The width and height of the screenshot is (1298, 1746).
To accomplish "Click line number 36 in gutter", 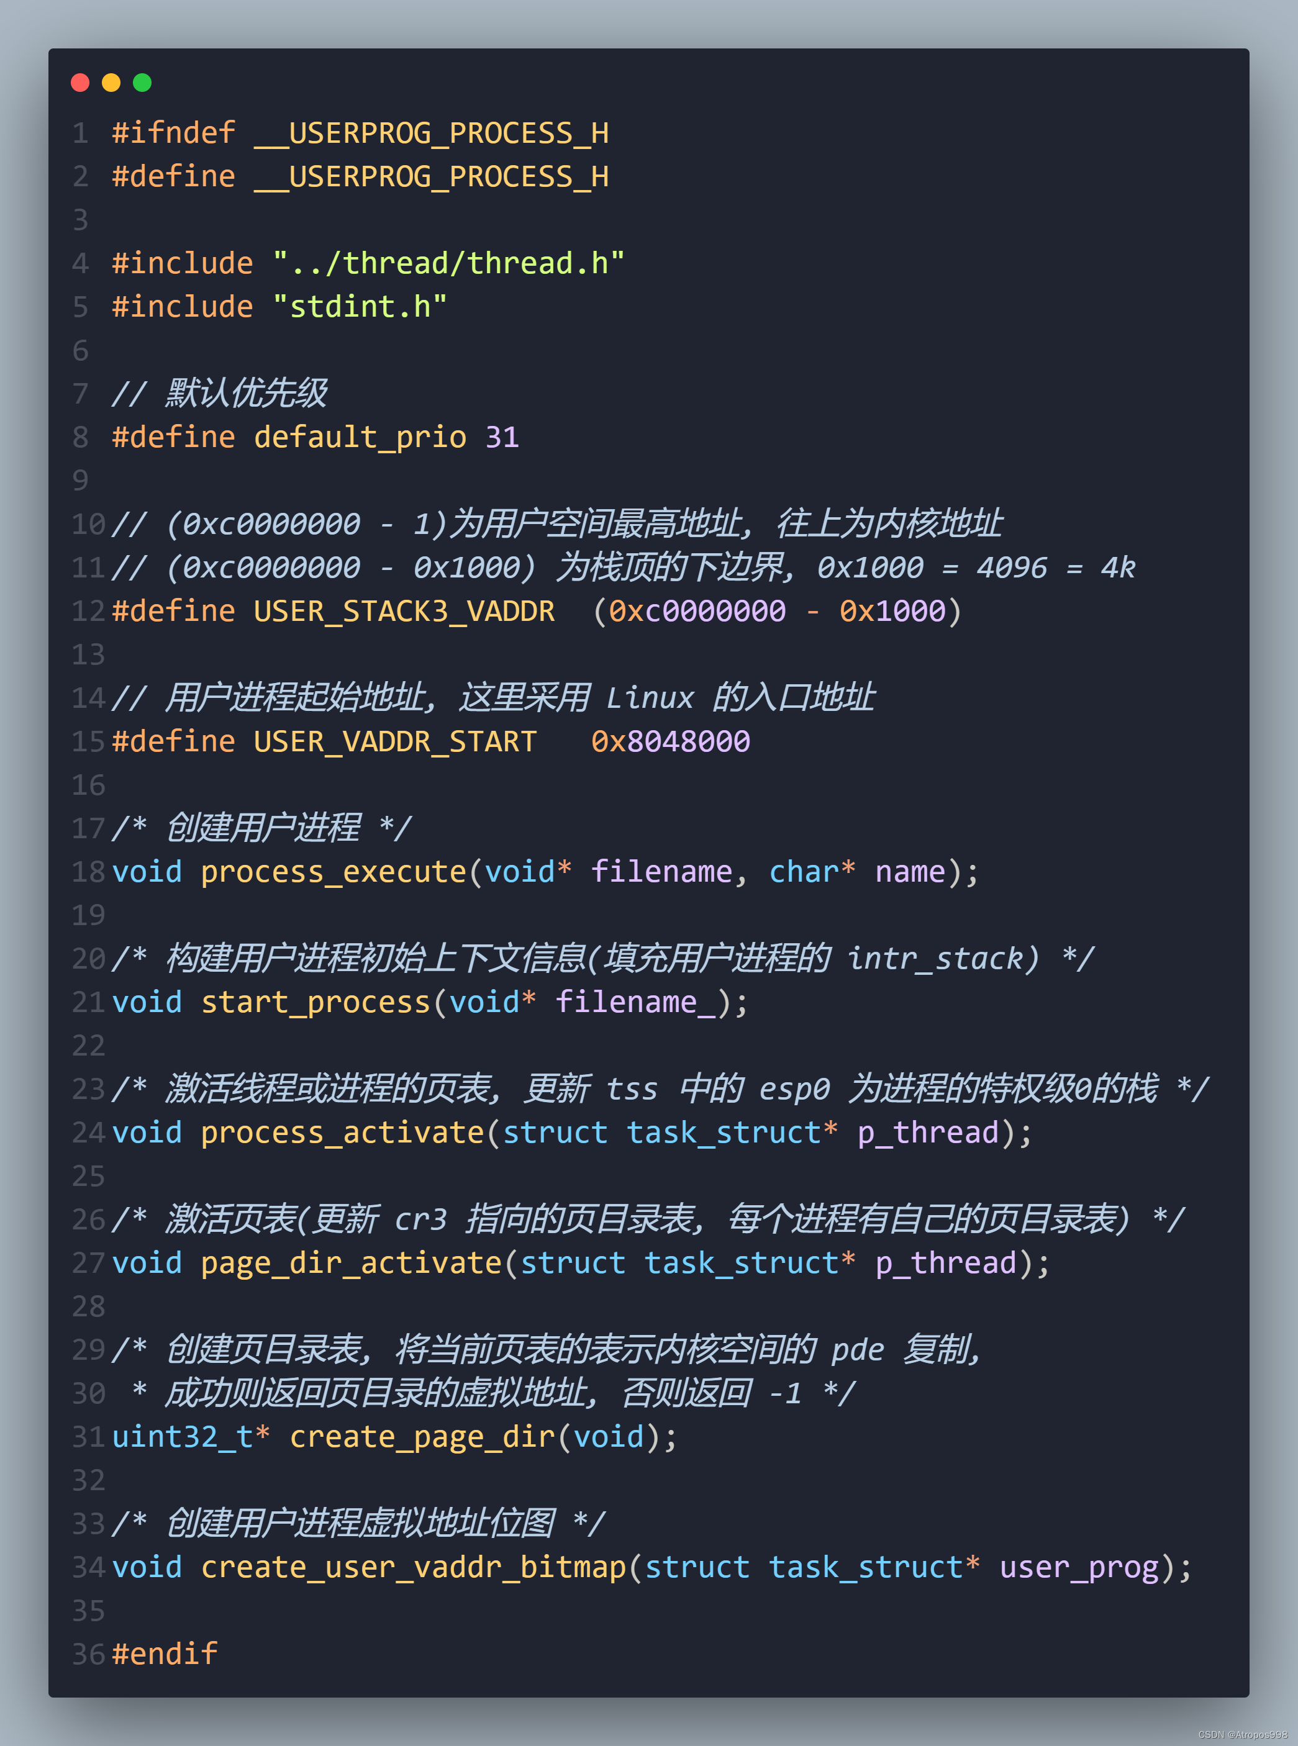I will (x=88, y=1654).
